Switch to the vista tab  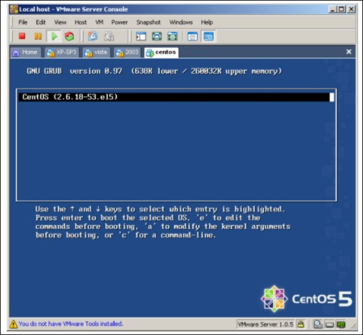tap(96, 52)
